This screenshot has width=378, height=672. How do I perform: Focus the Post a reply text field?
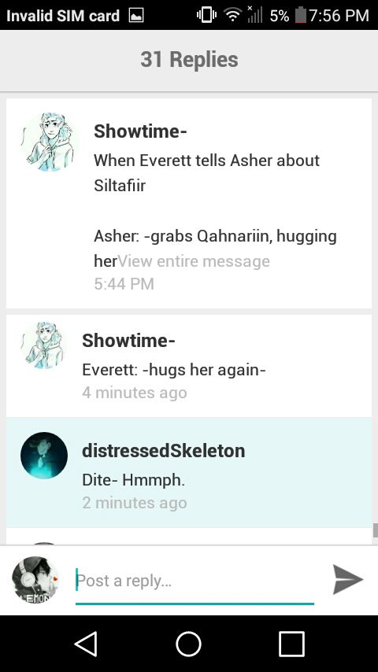click(x=195, y=582)
